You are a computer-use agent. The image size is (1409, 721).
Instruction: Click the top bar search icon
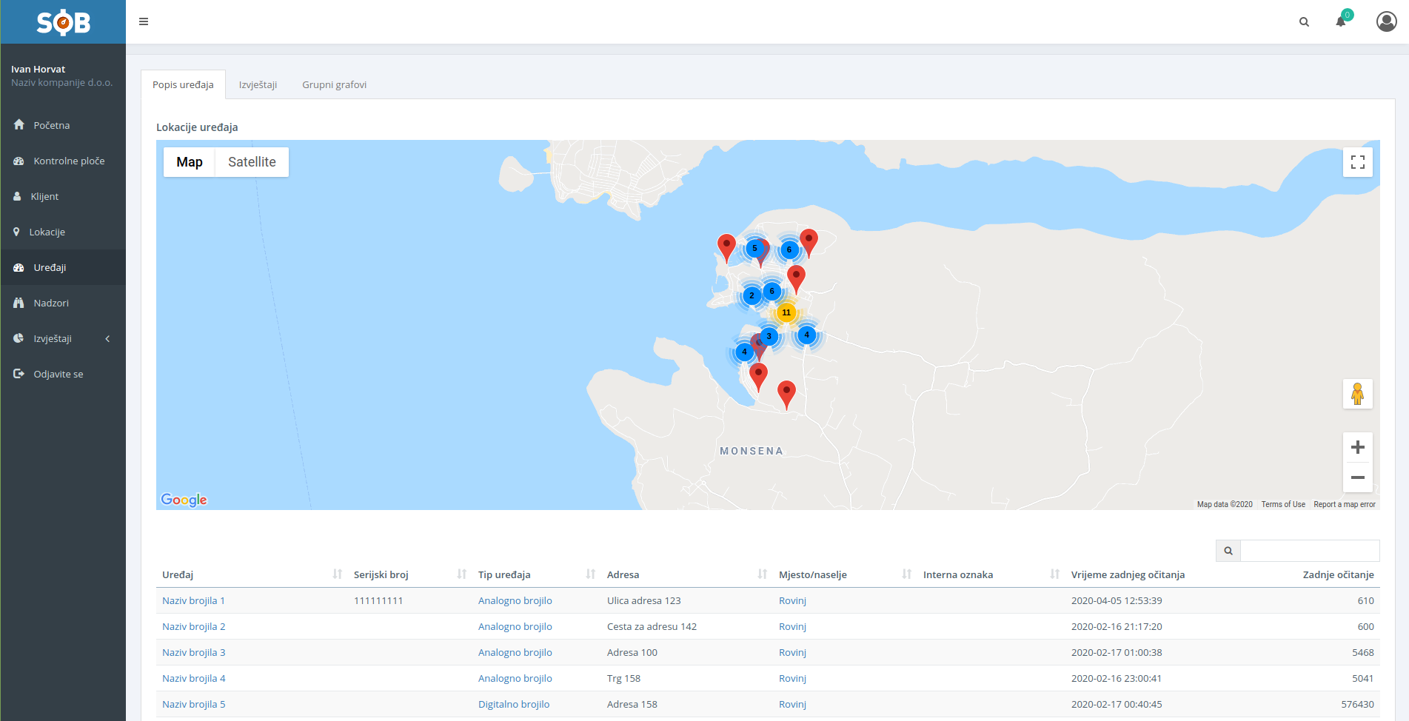1304,22
